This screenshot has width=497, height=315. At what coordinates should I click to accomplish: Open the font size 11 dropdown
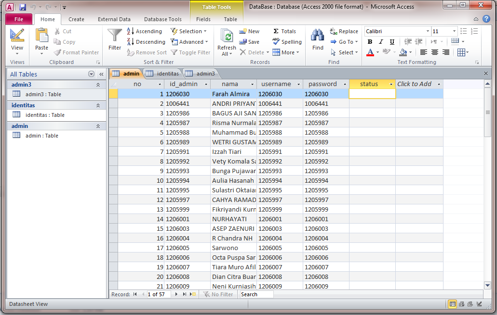coord(454,31)
